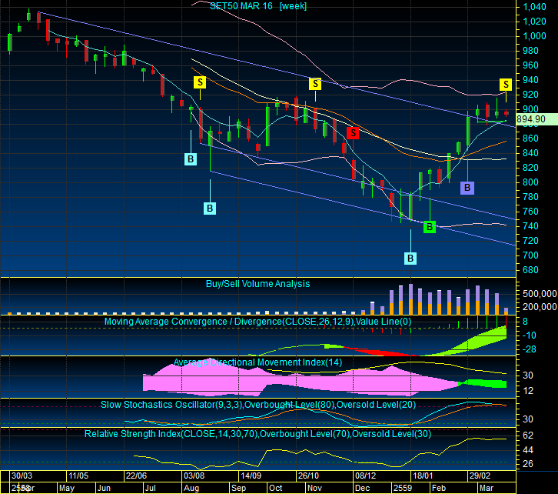
Task: Select the Buy/Sell Volume Analysis panel title
Action: click(257, 284)
